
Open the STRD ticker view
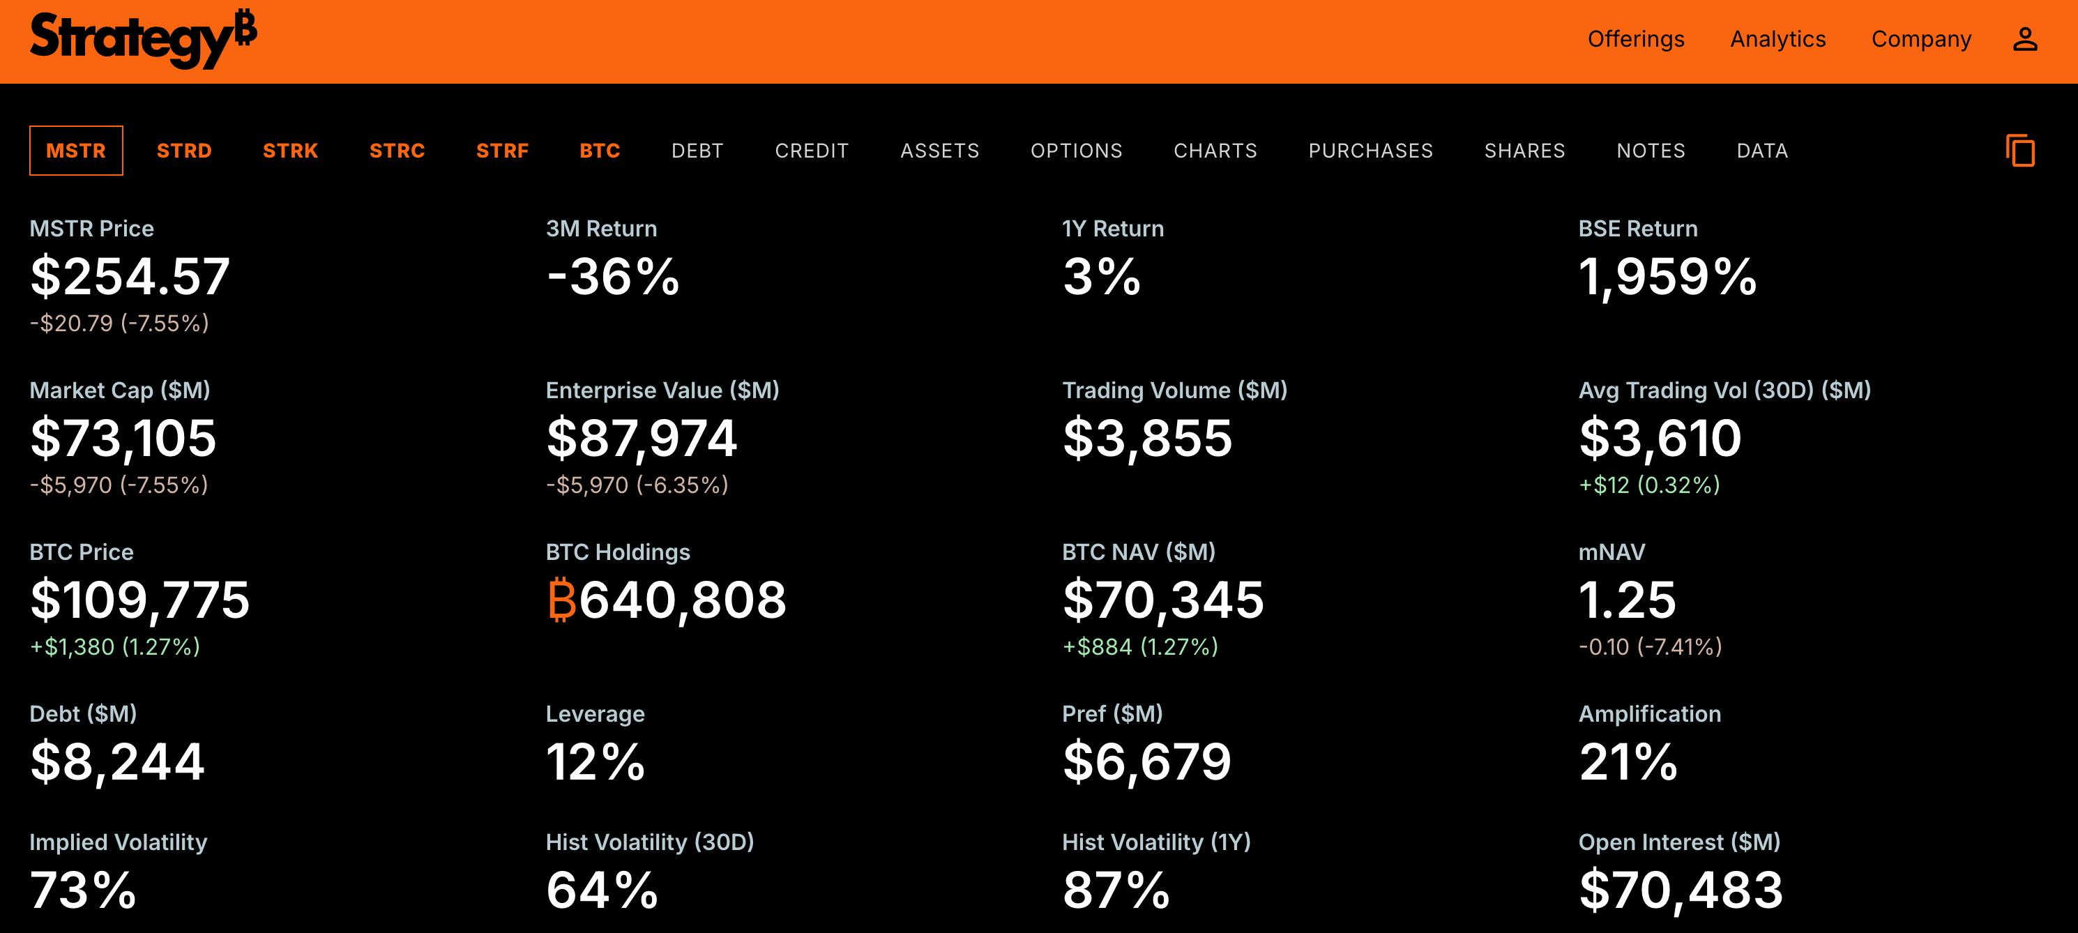pos(184,150)
